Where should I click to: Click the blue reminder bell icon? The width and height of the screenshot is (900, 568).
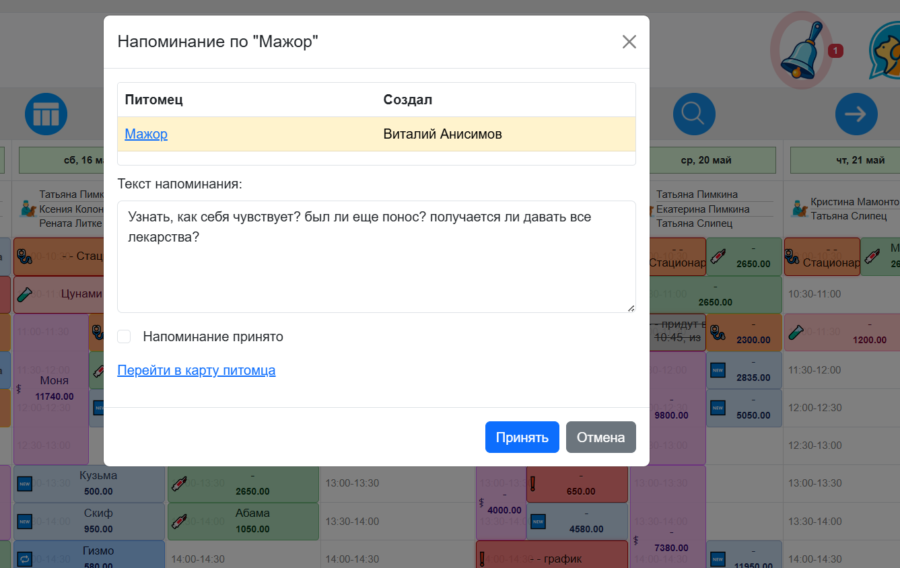[x=802, y=50]
